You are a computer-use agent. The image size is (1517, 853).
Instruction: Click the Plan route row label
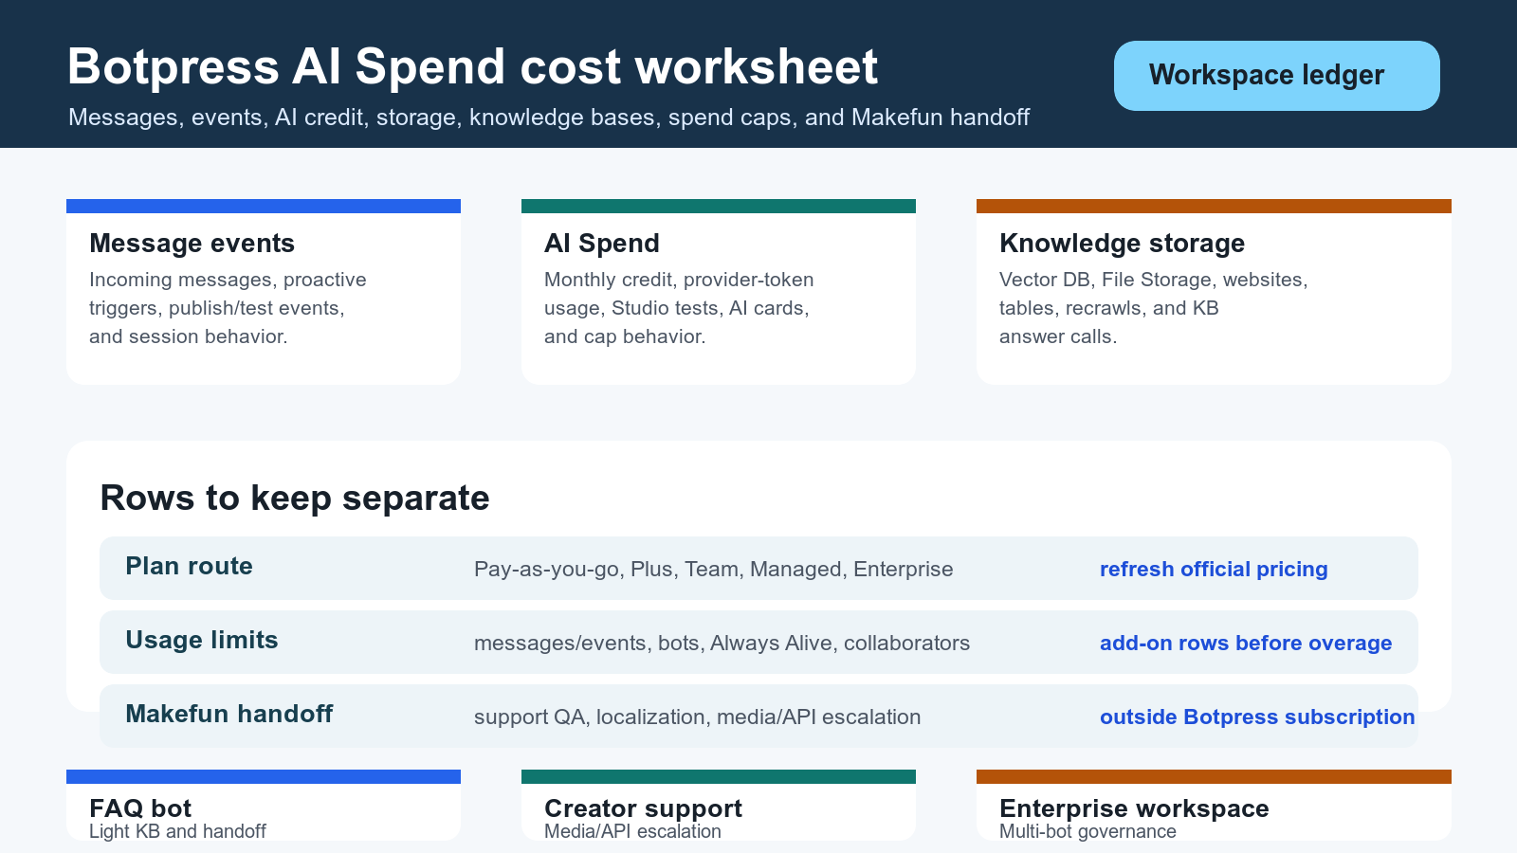pos(189,566)
